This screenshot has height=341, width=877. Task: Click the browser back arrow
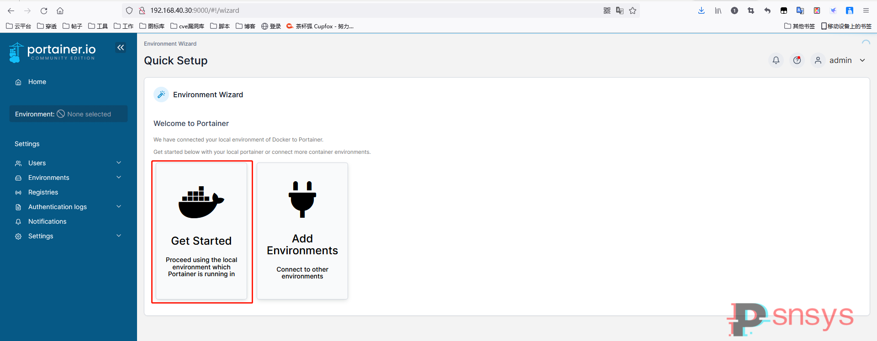pos(11,10)
